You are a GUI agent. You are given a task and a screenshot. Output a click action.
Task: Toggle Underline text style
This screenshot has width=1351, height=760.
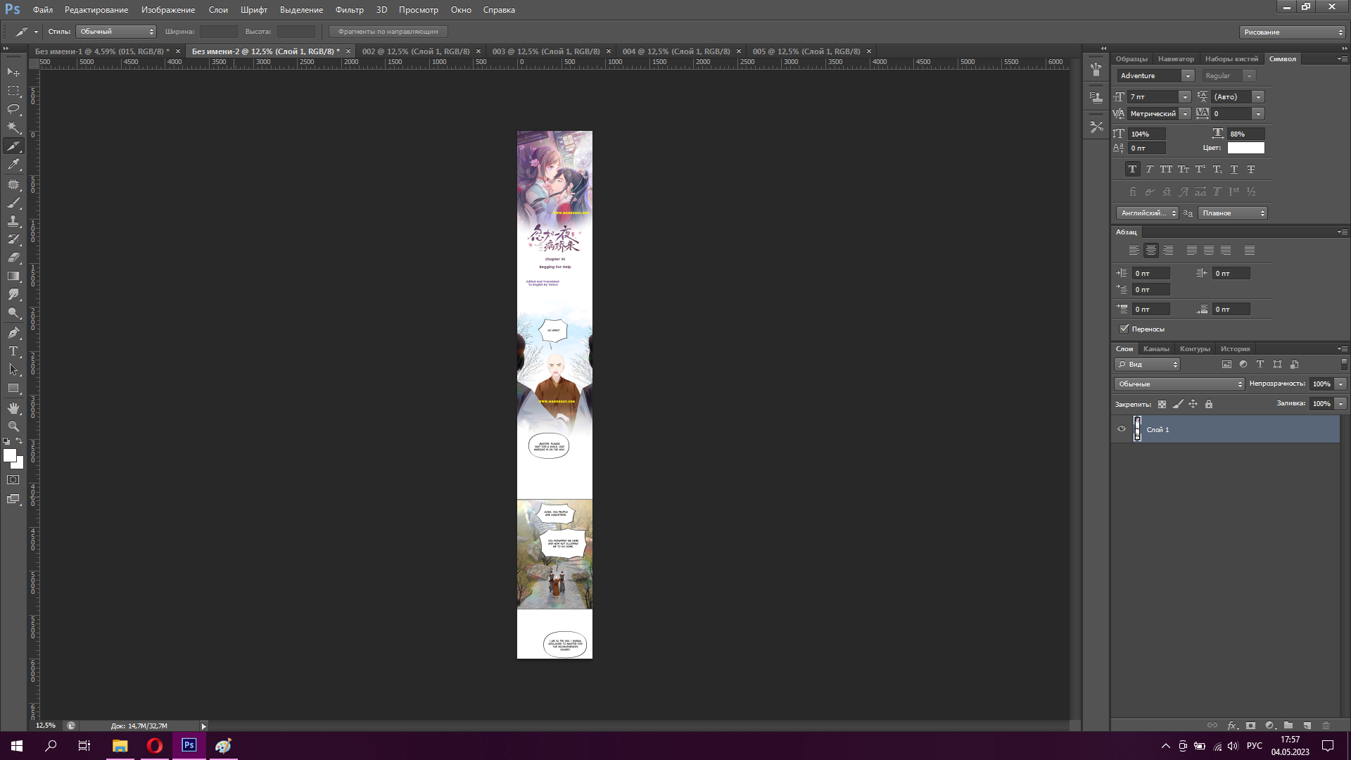pyautogui.click(x=1233, y=169)
